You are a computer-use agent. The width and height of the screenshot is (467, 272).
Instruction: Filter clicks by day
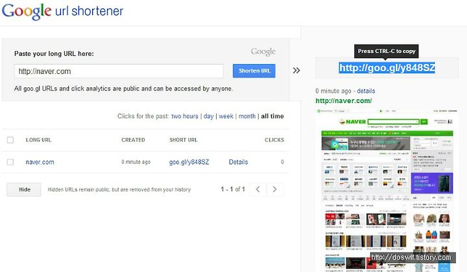208,116
